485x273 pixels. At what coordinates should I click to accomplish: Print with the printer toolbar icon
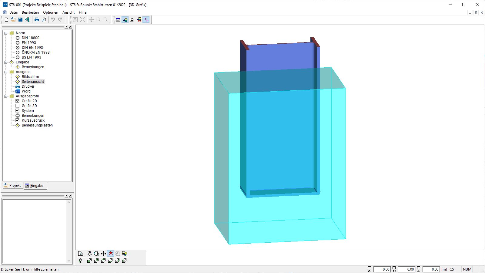(37, 20)
